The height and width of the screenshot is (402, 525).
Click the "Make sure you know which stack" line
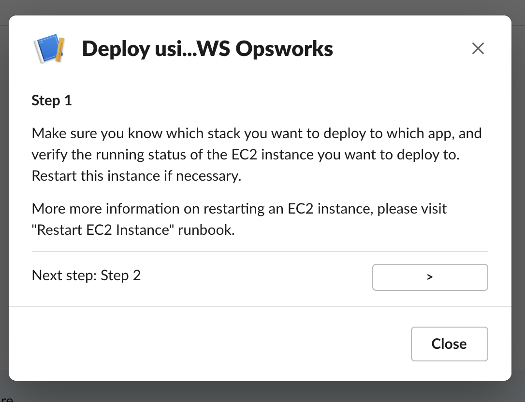click(256, 133)
